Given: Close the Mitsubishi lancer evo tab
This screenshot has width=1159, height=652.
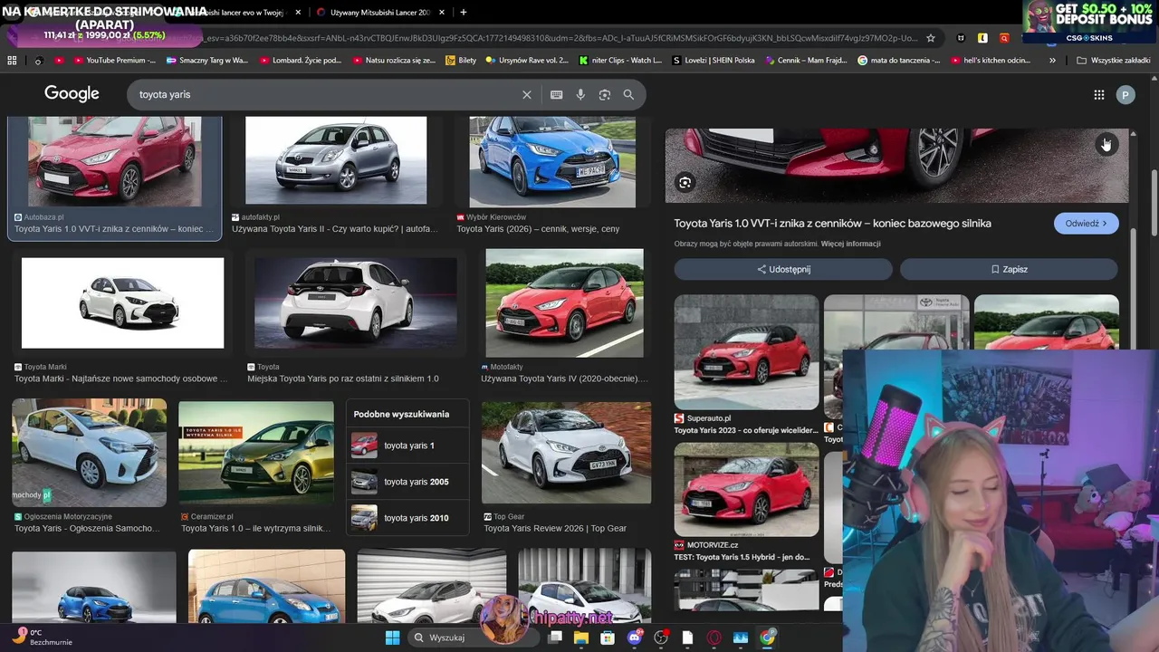Looking at the screenshot, I should [298, 13].
